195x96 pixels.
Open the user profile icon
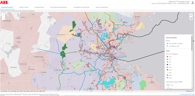193,3
